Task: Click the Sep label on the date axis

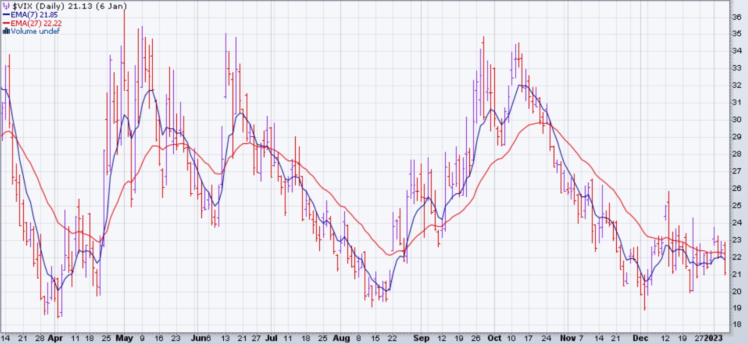Action: coord(421,338)
